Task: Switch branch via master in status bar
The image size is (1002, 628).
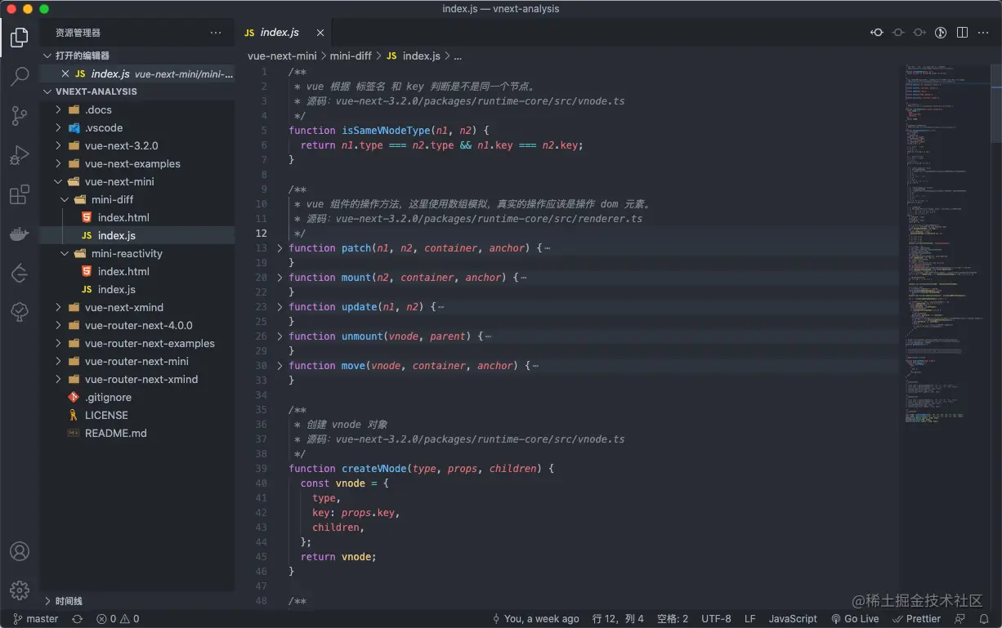Action: coord(34,619)
